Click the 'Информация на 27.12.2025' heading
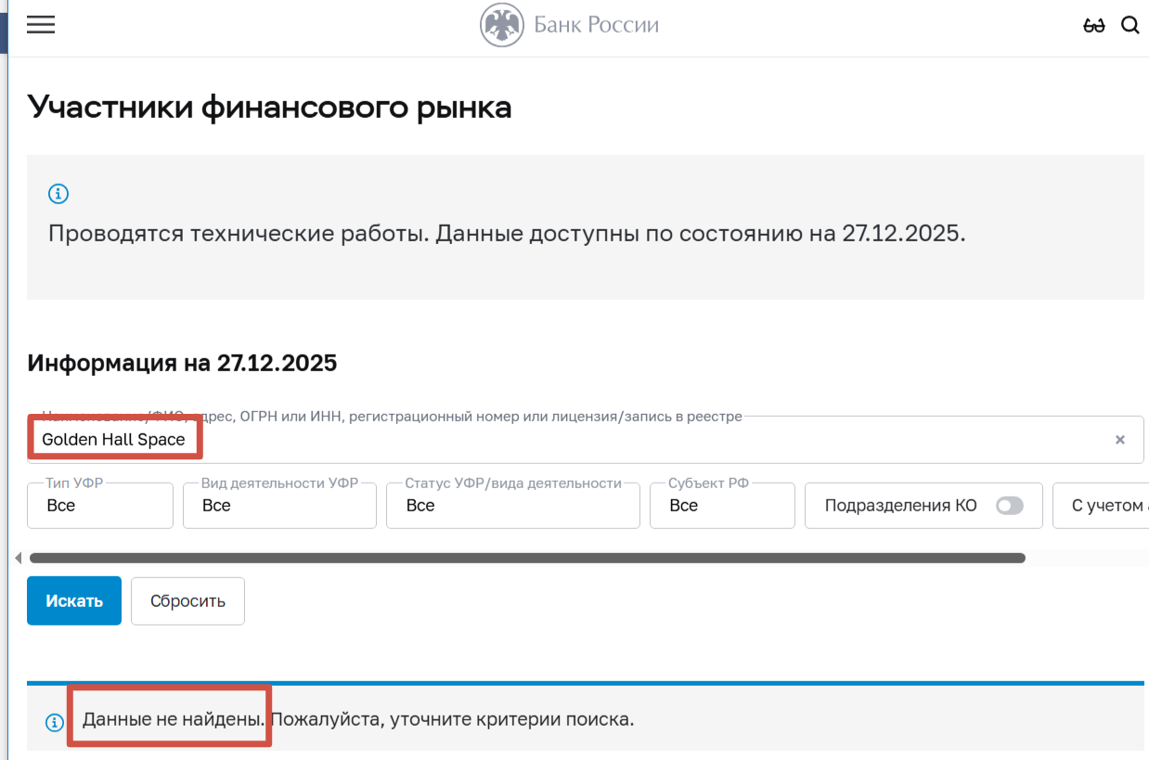 click(182, 363)
